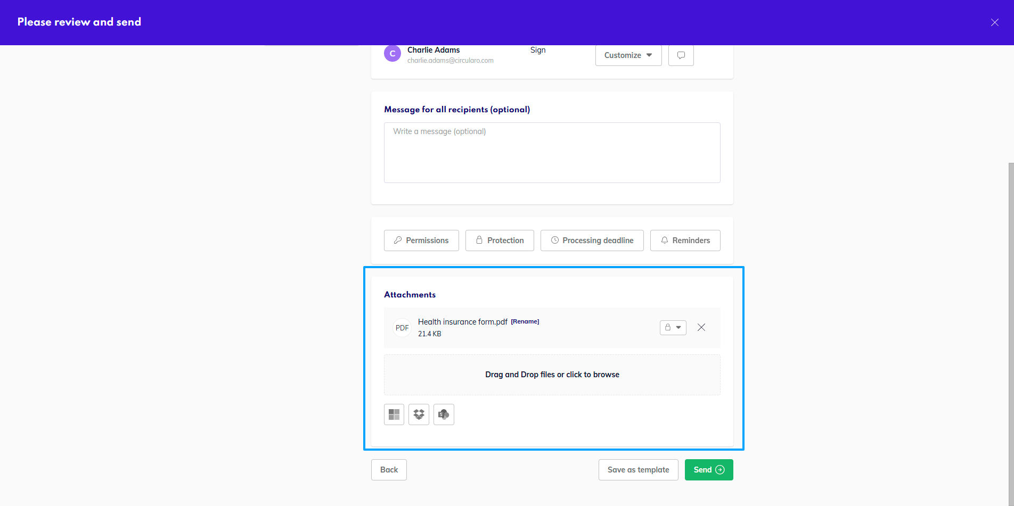The width and height of the screenshot is (1014, 506).
Task: Click in the message for recipients field
Action: click(x=552, y=153)
